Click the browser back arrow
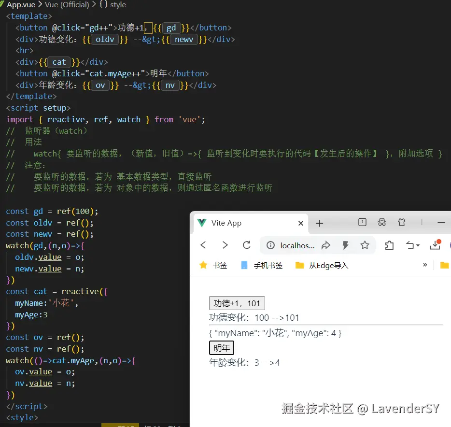 click(x=203, y=245)
